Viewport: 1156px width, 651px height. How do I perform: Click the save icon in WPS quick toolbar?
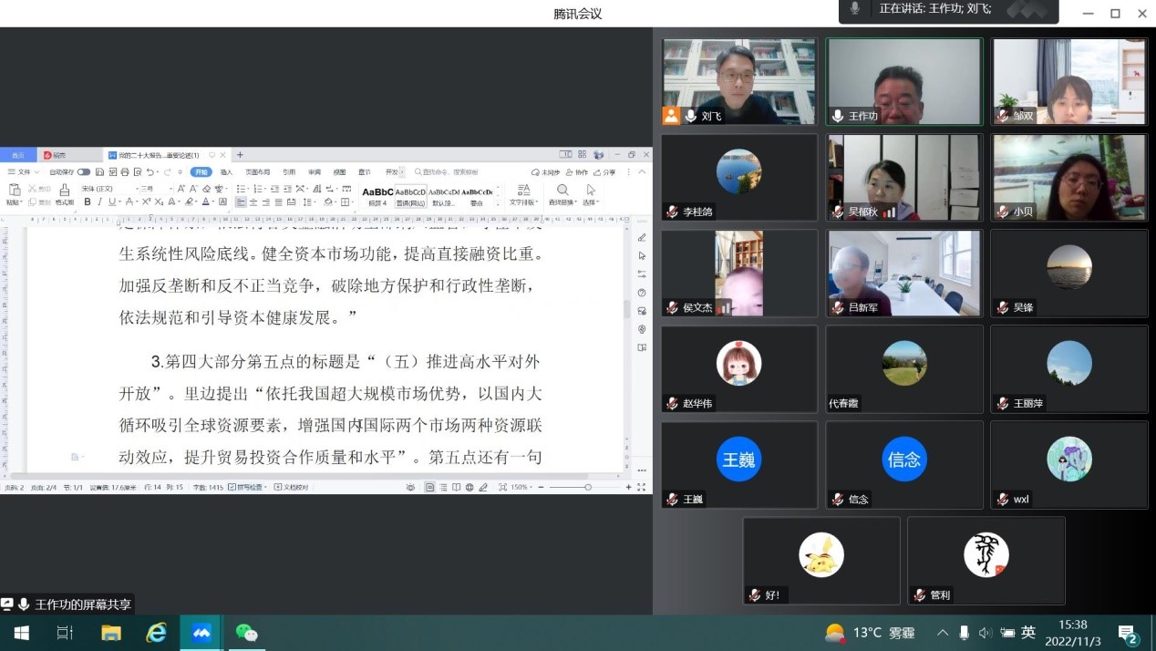[x=99, y=172]
